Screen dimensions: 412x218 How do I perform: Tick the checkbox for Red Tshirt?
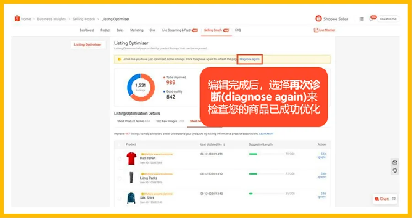click(x=119, y=159)
